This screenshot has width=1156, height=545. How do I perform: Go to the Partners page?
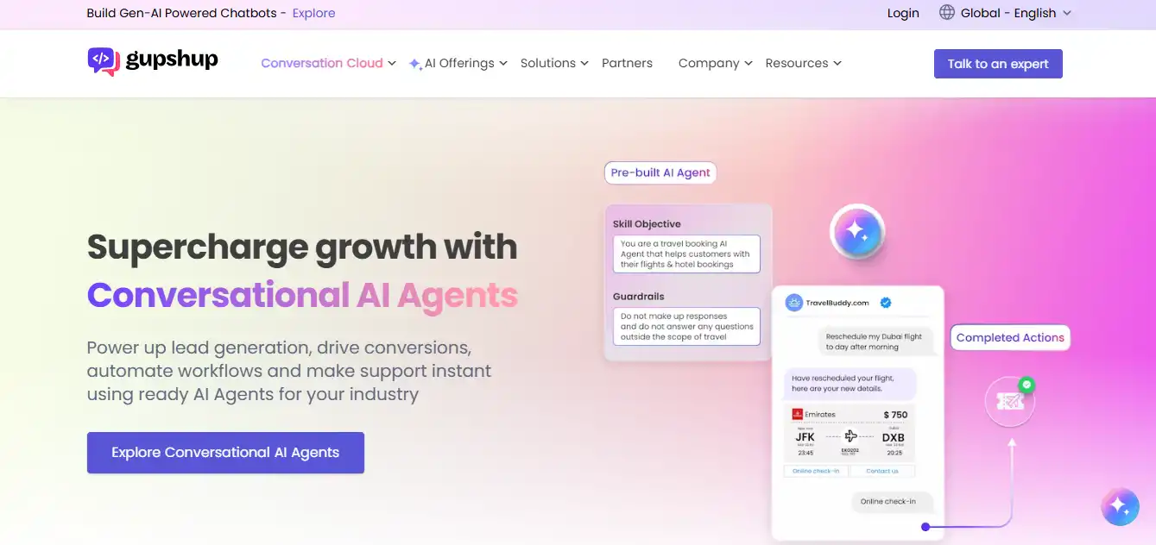click(x=627, y=63)
